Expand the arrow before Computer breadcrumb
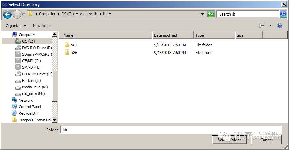The height and width of the screenshot is (150, 289). (36, 14)
